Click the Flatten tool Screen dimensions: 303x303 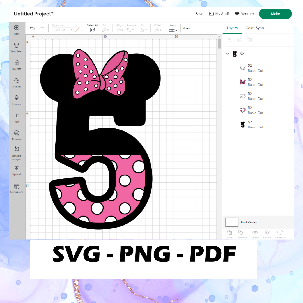tap(267, 234)
